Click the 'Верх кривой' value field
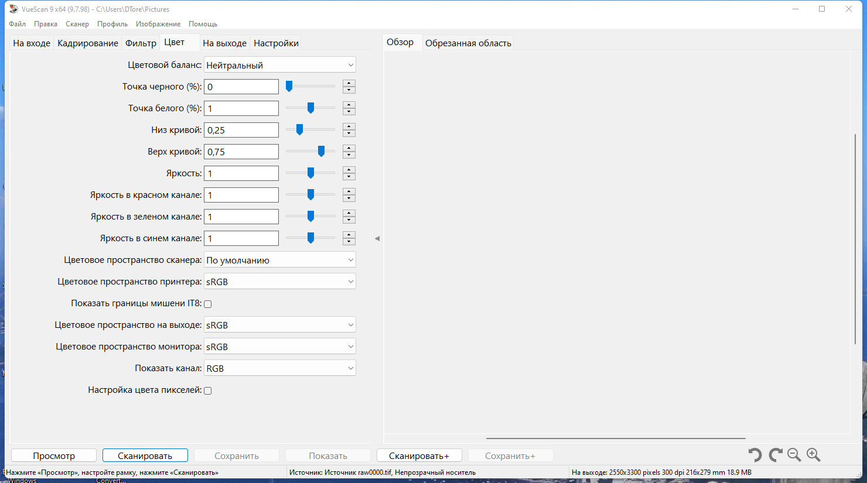This screenshot has height=483, width=867. (241, 152)
